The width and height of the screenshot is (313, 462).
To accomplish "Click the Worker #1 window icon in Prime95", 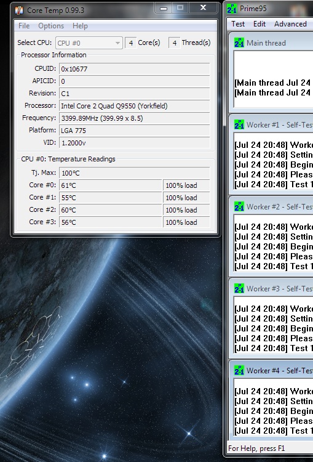I will point(239,124).
